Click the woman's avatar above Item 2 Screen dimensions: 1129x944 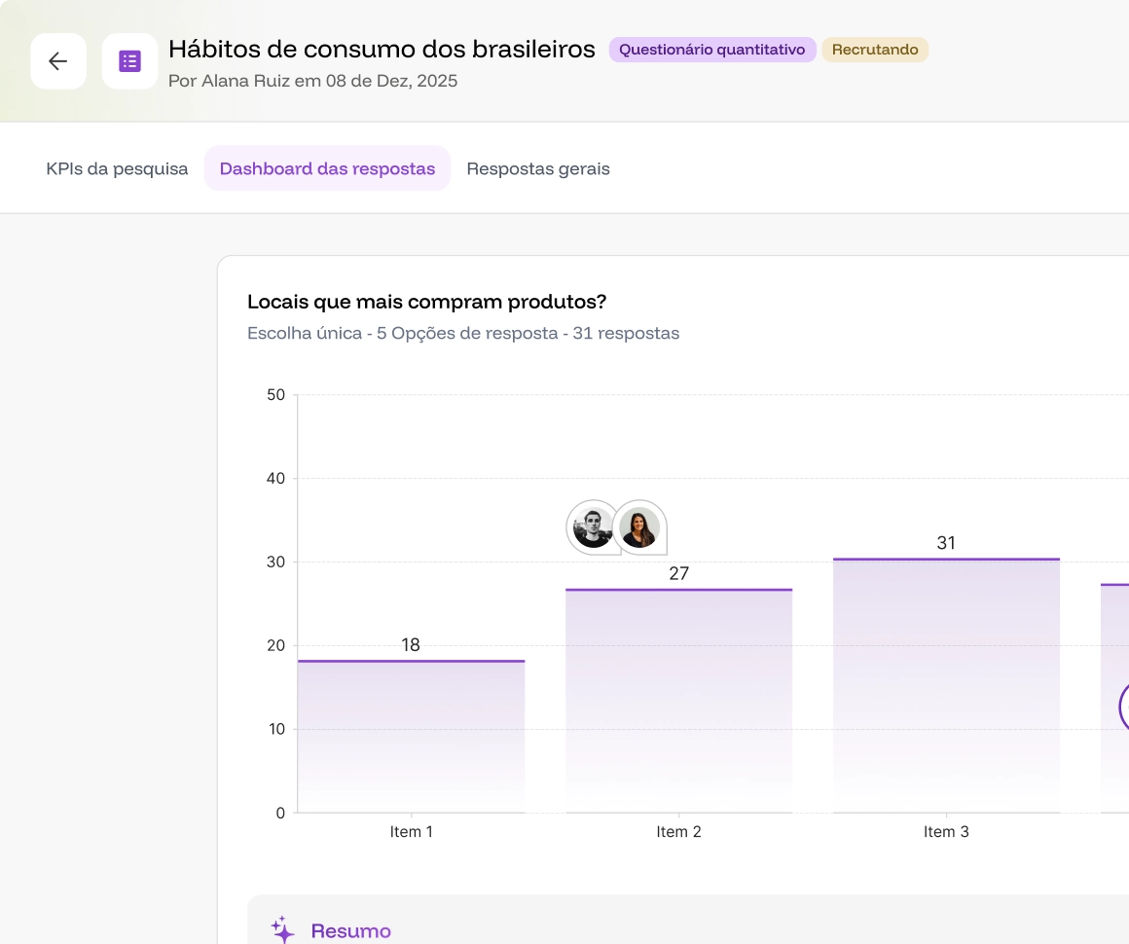point(639,527)
